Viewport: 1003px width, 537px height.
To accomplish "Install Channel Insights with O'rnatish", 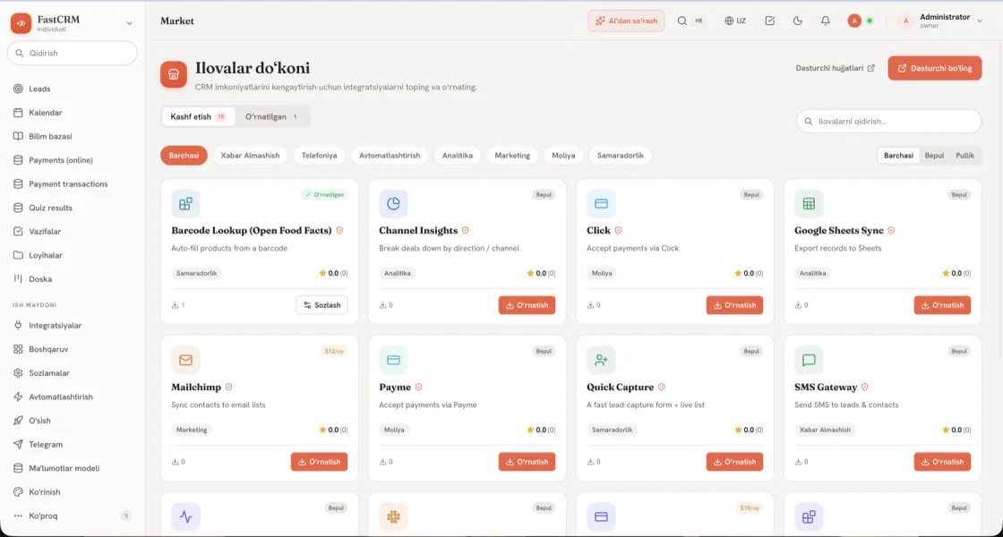I will tap(527, 305).
